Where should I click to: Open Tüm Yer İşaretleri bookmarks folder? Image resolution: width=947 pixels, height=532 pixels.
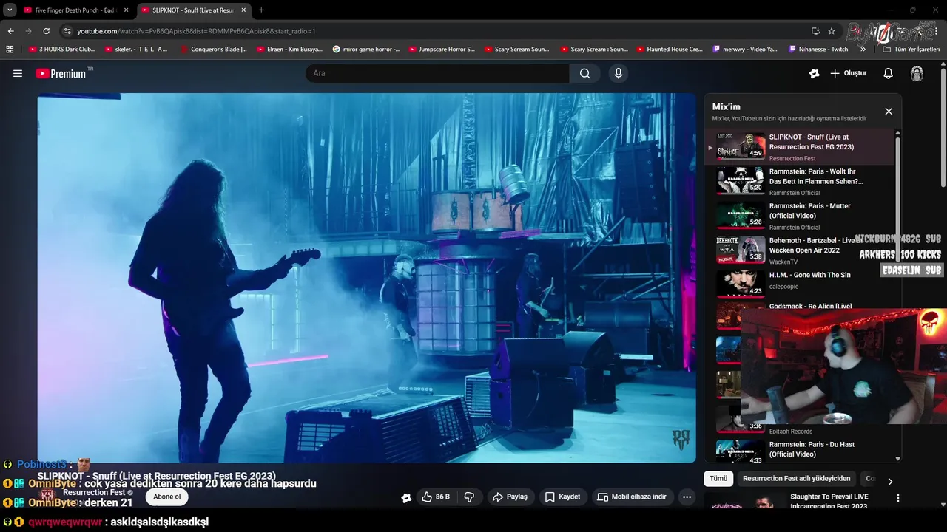pyautogui.click(x=911, y=50)
